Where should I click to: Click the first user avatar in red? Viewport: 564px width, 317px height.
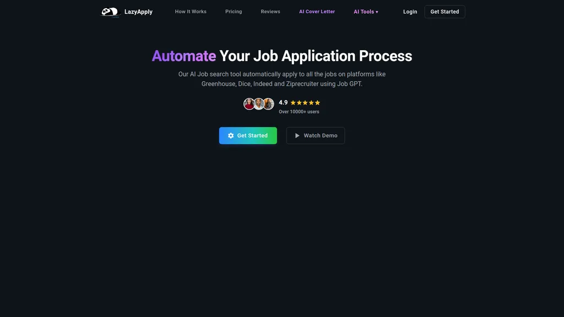[248, 104]
